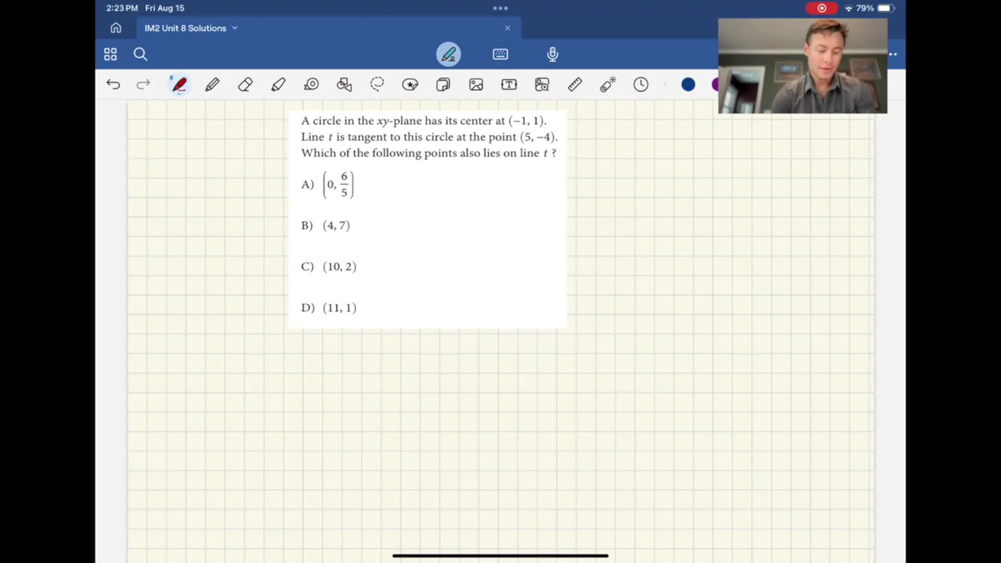Tap the home indicator bar at bottom
The image size is (1001, 563).
[x=500, y=556]
